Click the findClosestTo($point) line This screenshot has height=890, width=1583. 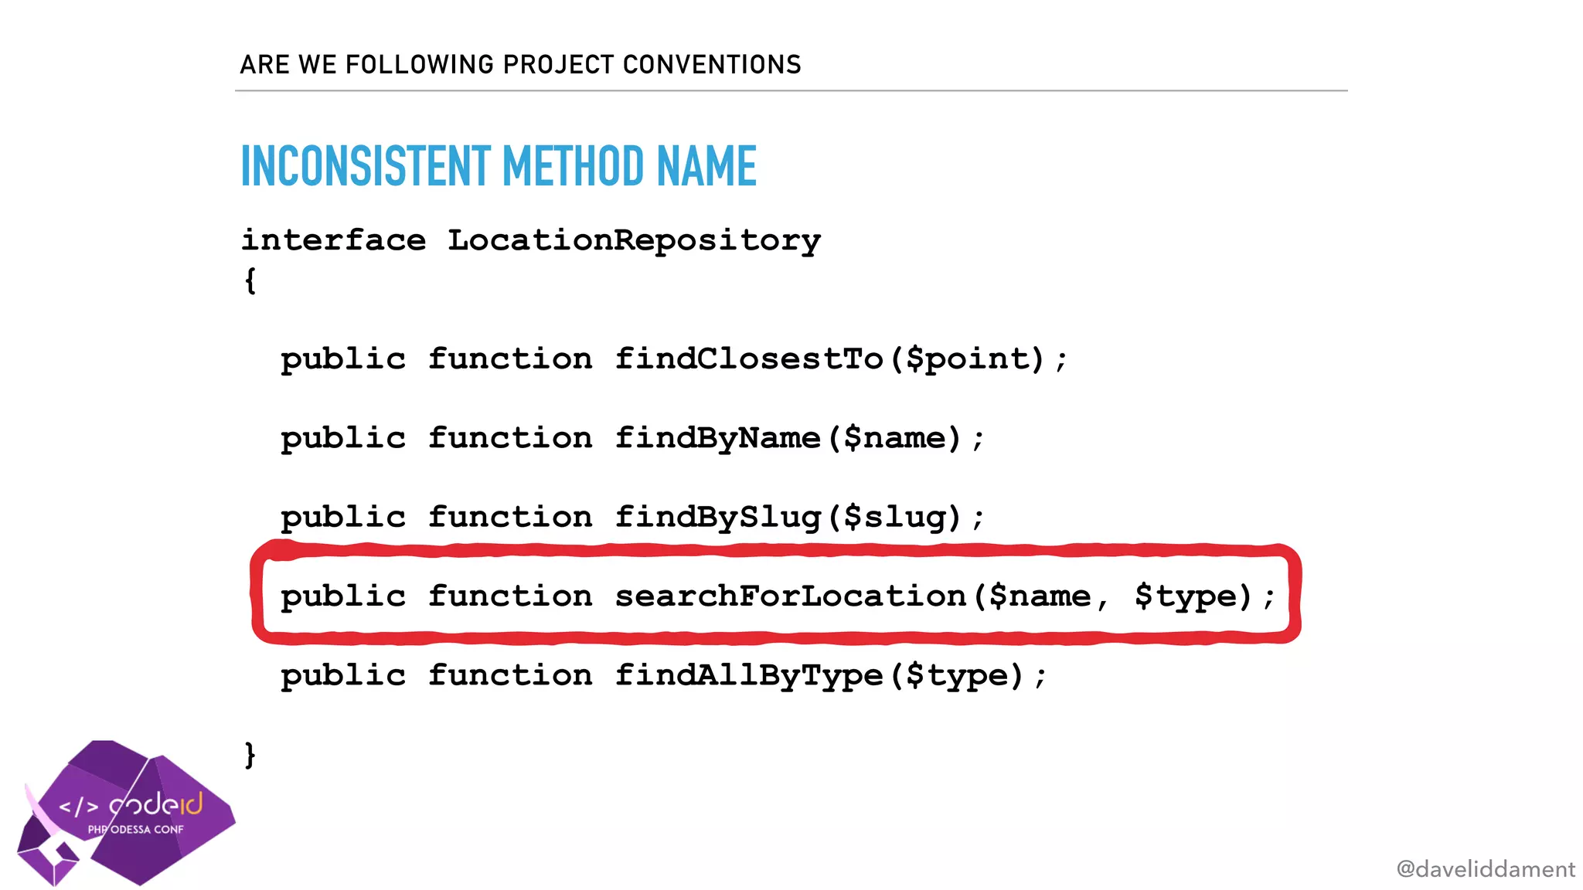[674, 360]
